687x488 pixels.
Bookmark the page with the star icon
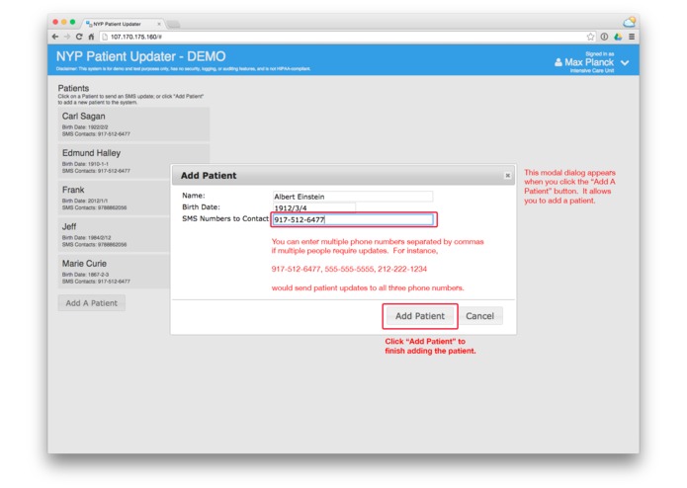click(590, 37)
